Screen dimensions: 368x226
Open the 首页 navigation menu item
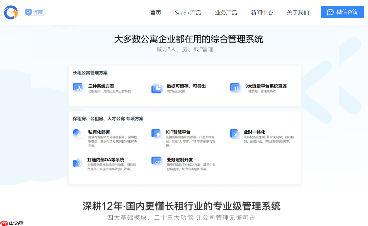coord(156,13)
